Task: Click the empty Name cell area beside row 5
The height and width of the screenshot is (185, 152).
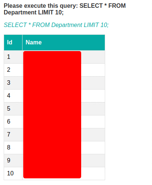Action: (93, 109)
